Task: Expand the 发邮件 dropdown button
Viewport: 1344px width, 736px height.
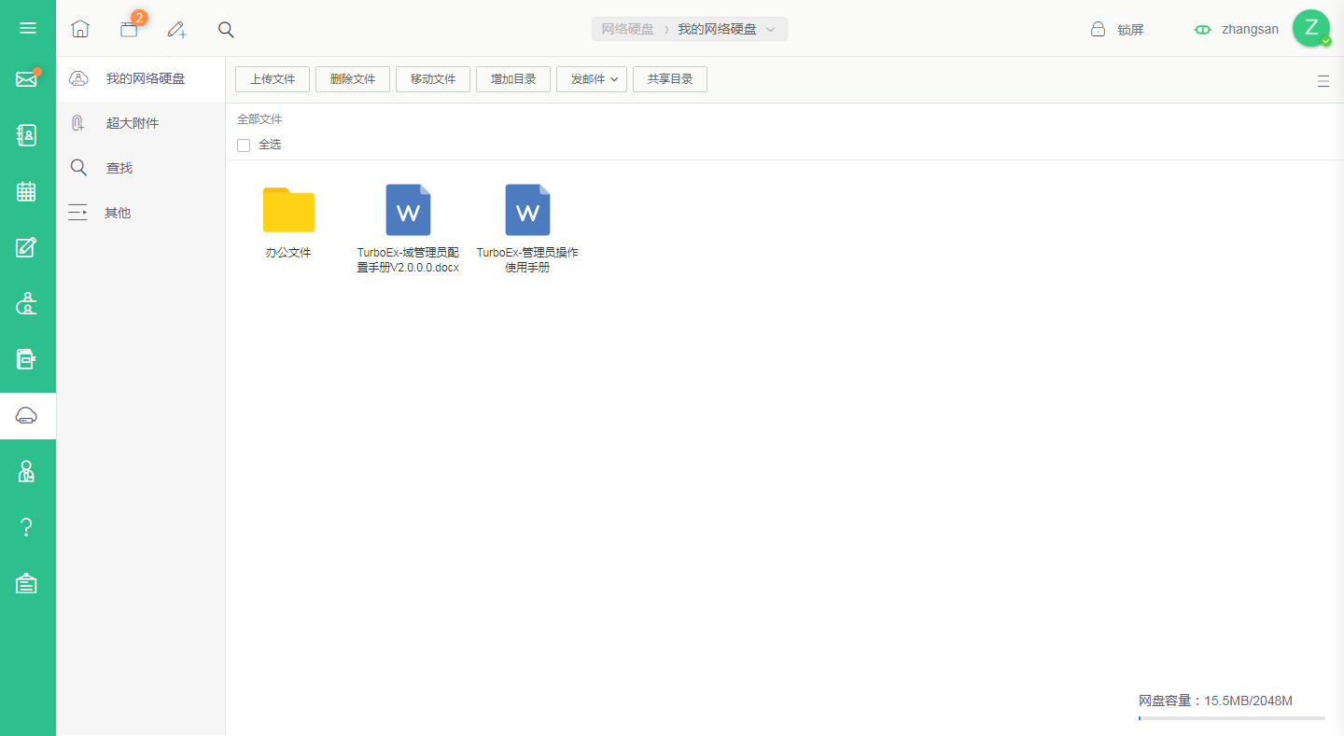Action: point(592,79)
